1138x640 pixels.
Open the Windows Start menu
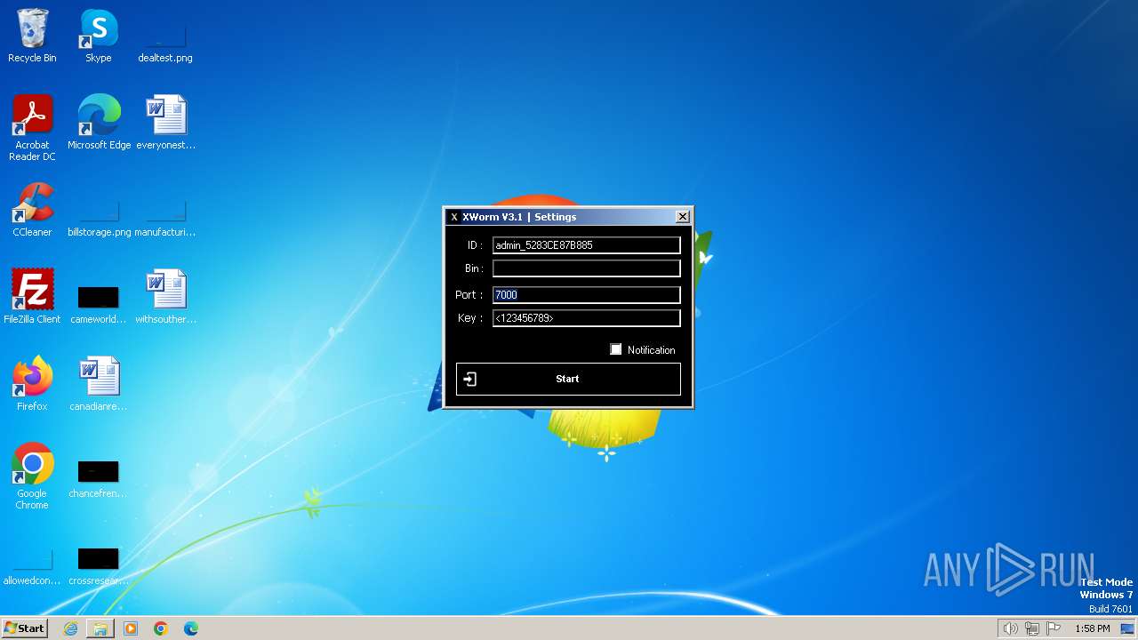24,628
